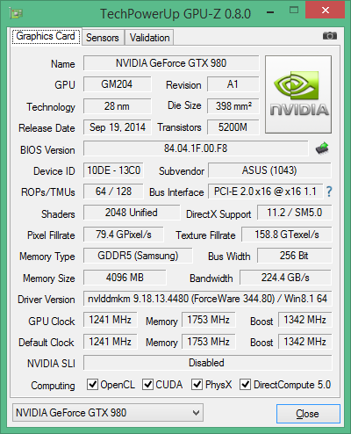This screenshot has height=434, width=351.
Task: Select Pixel Fillrate value 79.4 GPixel/s
Action: 124,235
